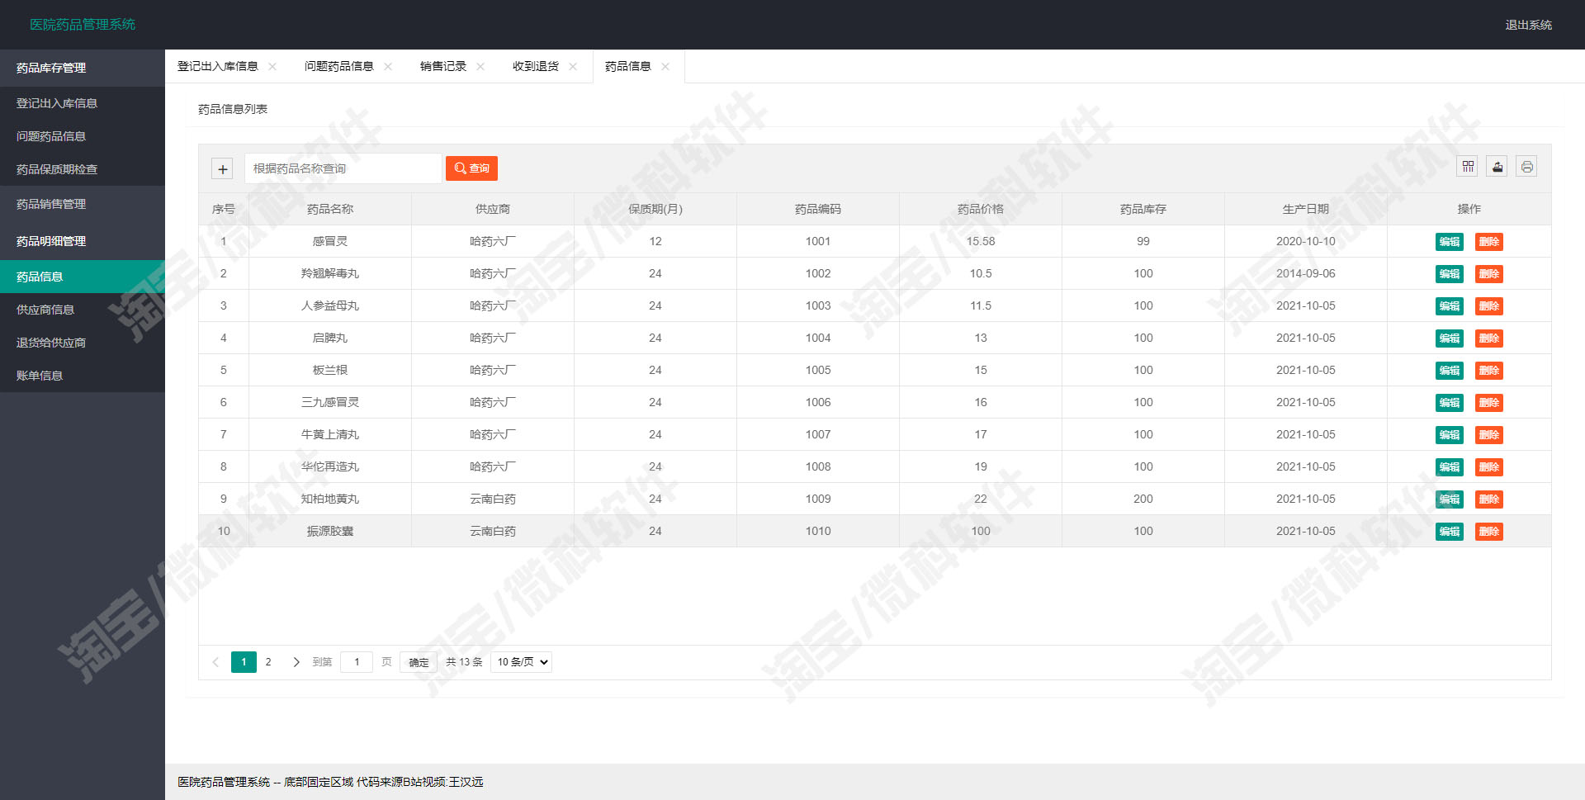Switch to the 登记出入库信息 tab
1585x800 pixels.
point(218,66)
